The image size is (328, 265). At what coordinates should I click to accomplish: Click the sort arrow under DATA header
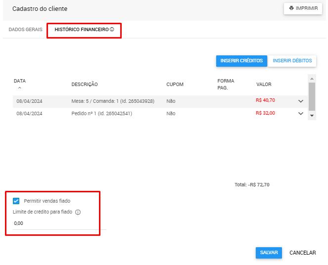(19, 88)
